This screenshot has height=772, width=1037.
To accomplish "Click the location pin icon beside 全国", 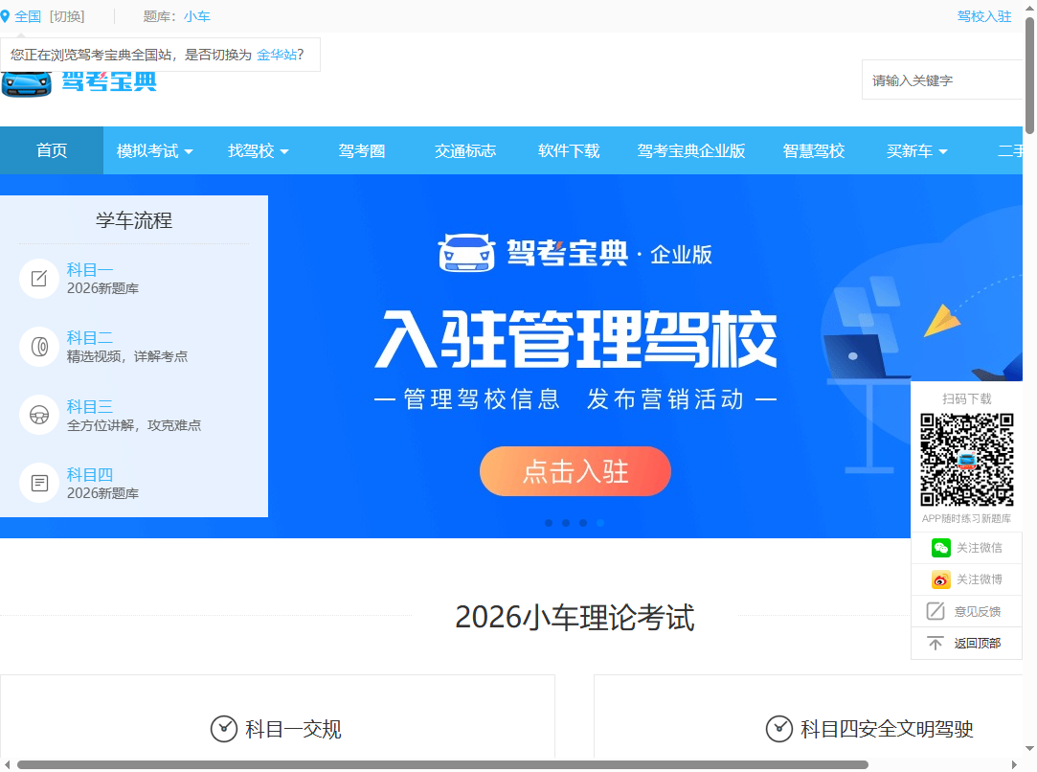I will point(6,16).
